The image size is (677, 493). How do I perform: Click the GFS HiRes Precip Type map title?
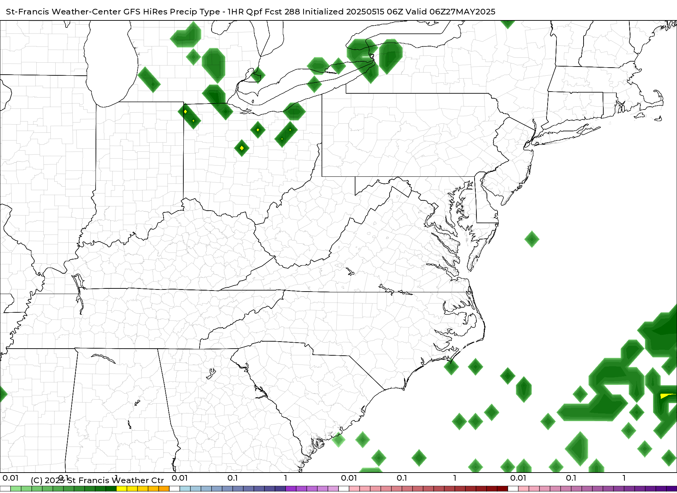tap(250, 12)
